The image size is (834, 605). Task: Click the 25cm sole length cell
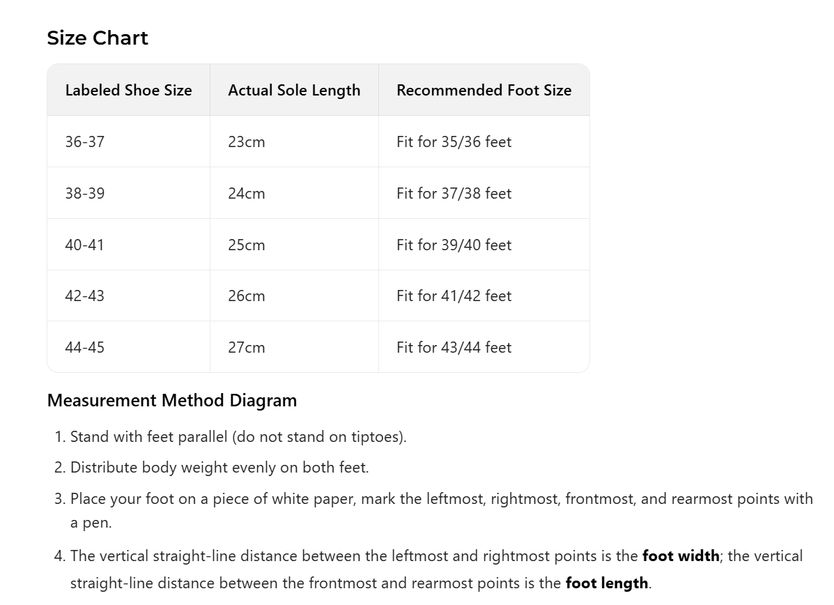point(247,245)
